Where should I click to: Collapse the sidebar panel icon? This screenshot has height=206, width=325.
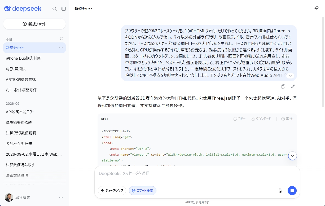point(64,9)
